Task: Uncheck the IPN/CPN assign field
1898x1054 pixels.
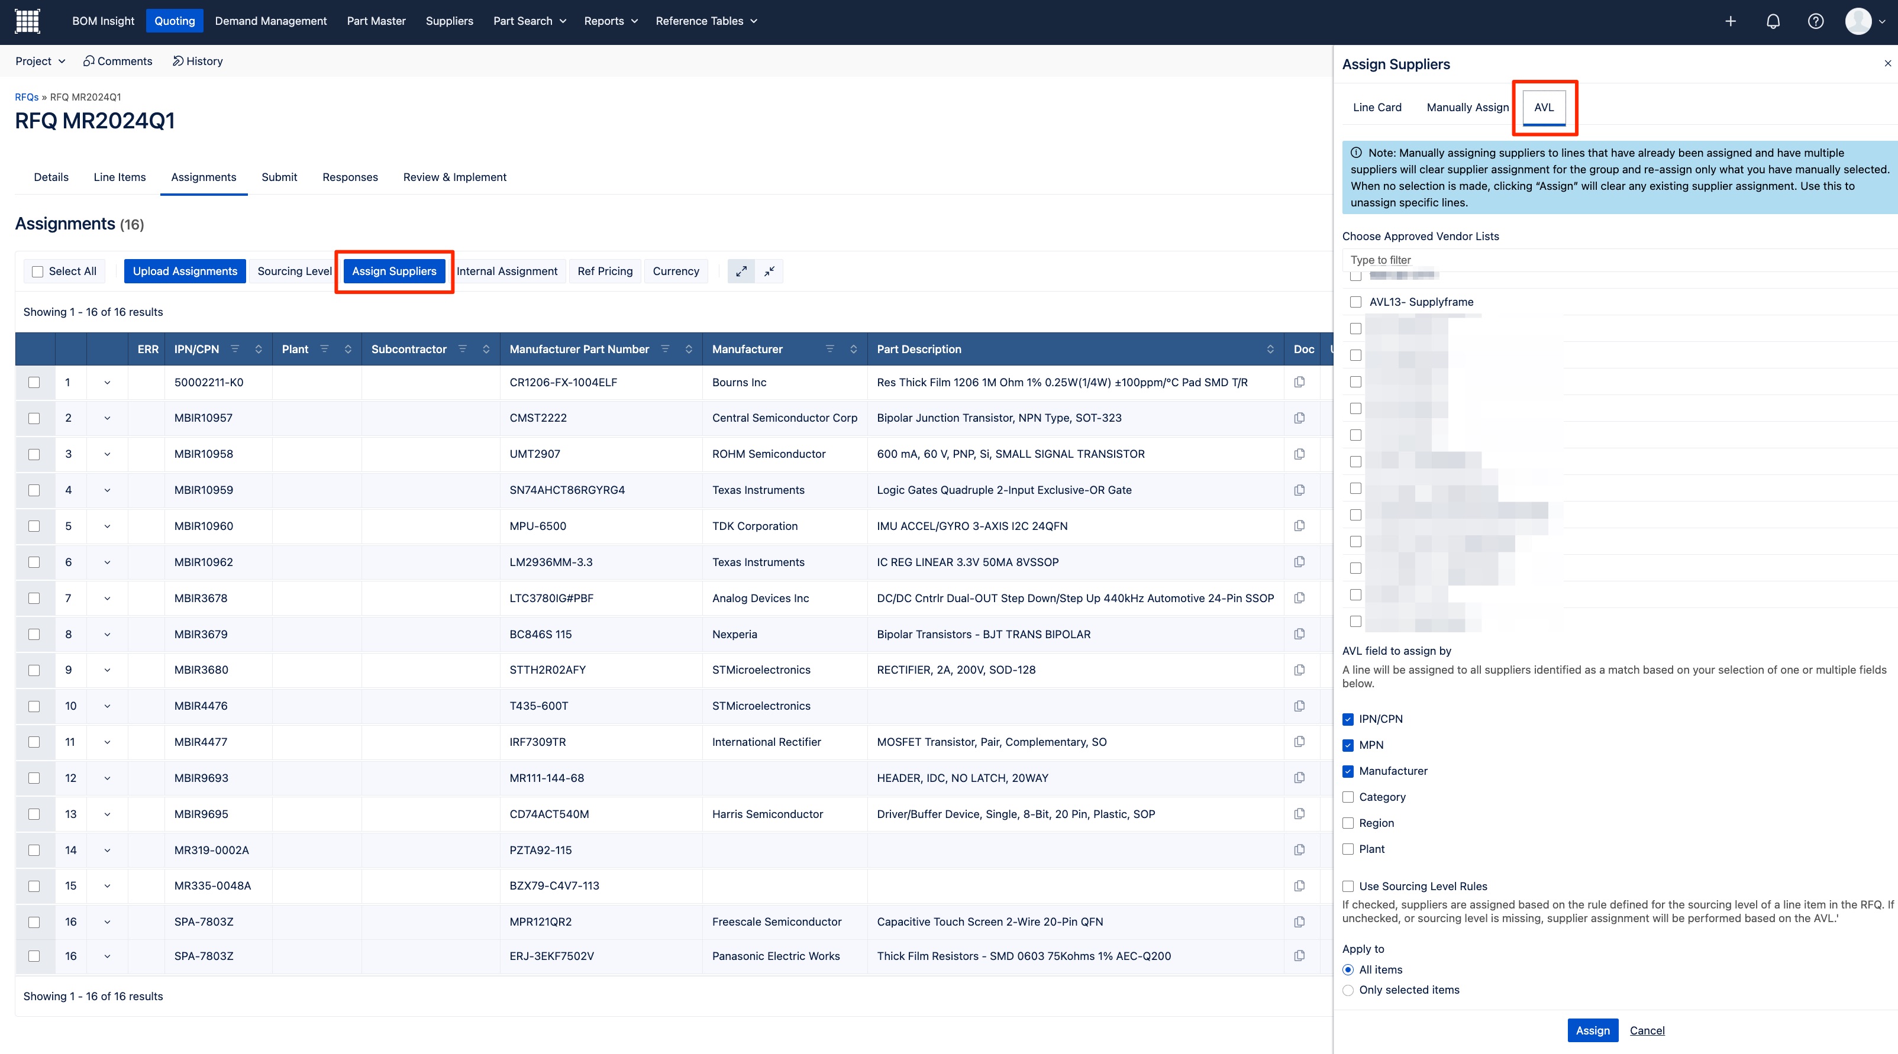Action: [x=1348, y=719]
